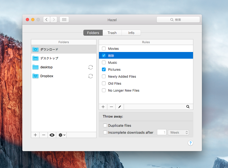The height and width of the screenshot is (168, 228).
Task: Click the sync icon next to desktop folder
Action: (91, 67)
